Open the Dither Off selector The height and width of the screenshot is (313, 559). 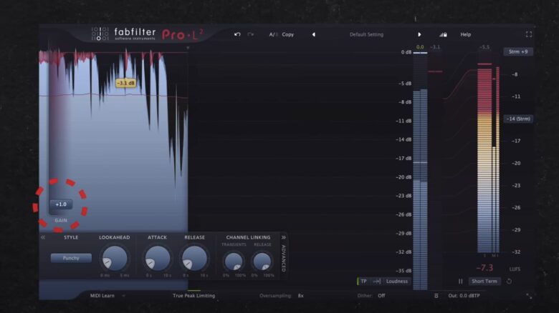371,296
